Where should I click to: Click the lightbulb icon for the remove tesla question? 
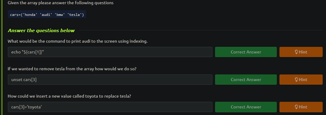pyautogui.click(x=296, y=80)
